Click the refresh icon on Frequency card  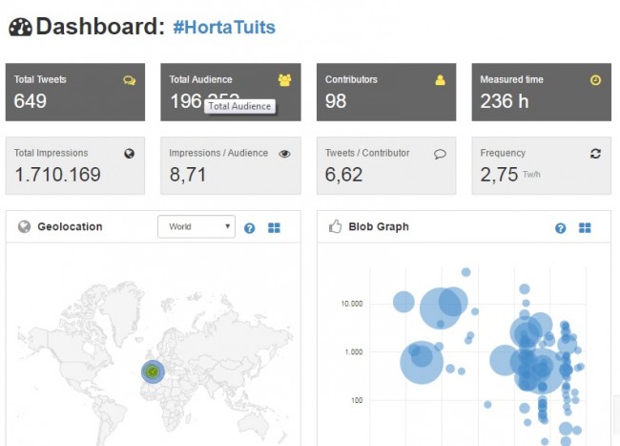click(x=595, y=153)
